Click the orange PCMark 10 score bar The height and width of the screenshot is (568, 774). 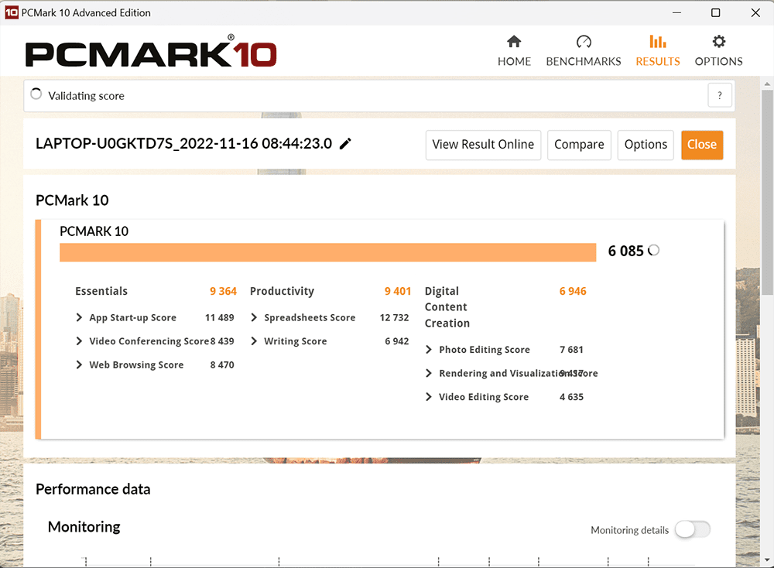coord(327,252)
